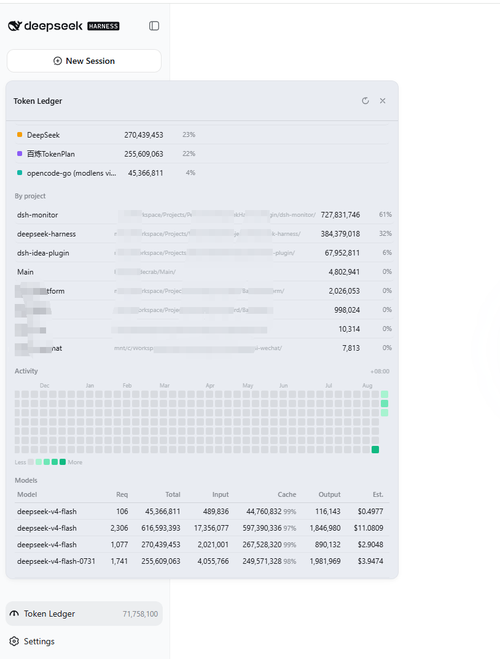The image size is (500, 659).
Task: Click DeepSeek total 270,439,453 in provider list
Action: click(x=144, y=135)
